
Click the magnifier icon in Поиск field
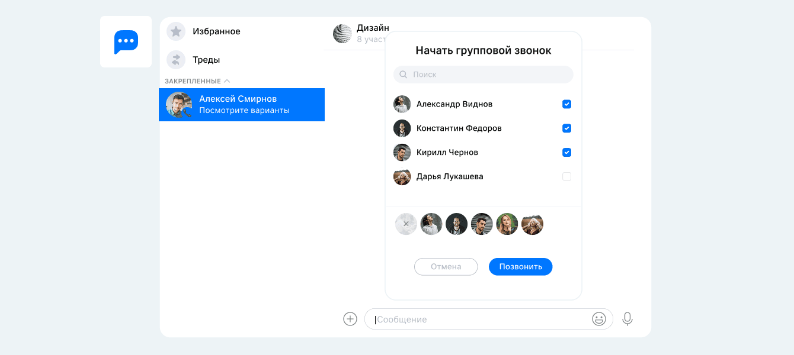point(404,75)
